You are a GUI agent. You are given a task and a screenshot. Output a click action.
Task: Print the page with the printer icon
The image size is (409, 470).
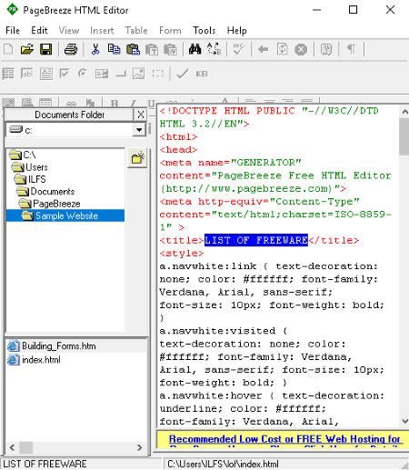(71, 49)
